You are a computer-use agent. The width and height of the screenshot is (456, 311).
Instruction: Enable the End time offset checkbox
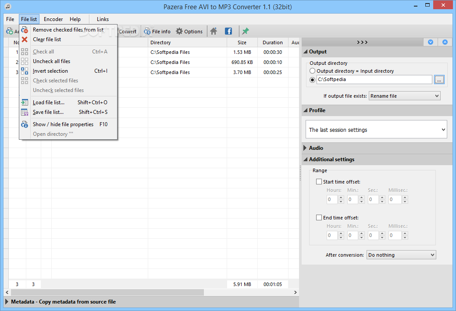pos(319,217)
